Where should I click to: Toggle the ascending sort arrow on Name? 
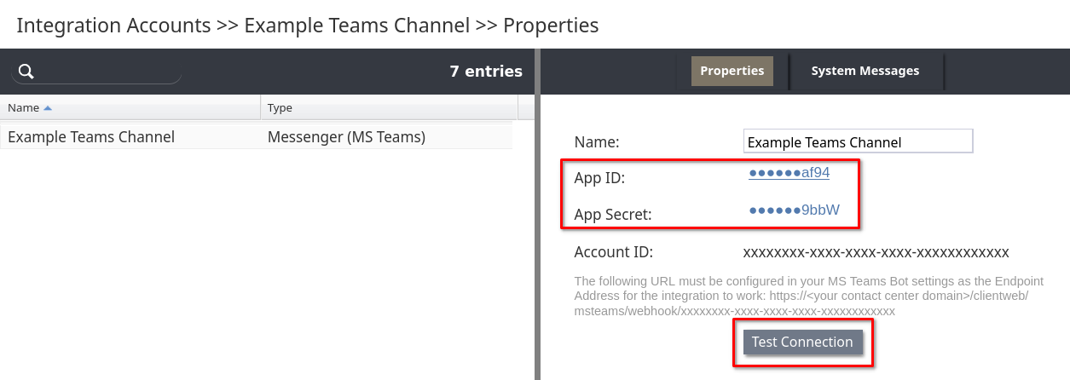48,108
